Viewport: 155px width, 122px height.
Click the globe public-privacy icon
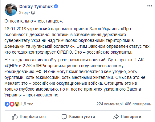33,13
